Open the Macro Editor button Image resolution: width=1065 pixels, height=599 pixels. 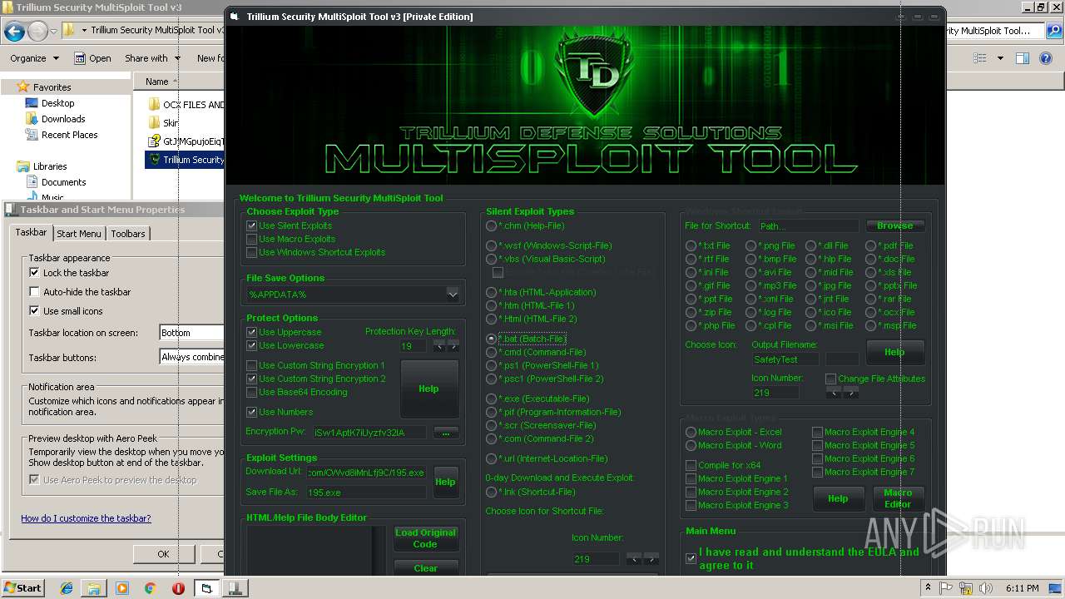(898, 498)
